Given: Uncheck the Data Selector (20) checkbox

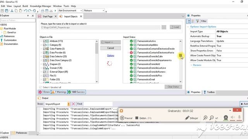Looking at the screenshot, I should 44,56.
